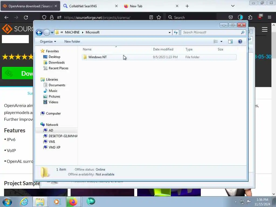
Task: Create a New folder
Action: pyautogui.click(x=72, y=42)
